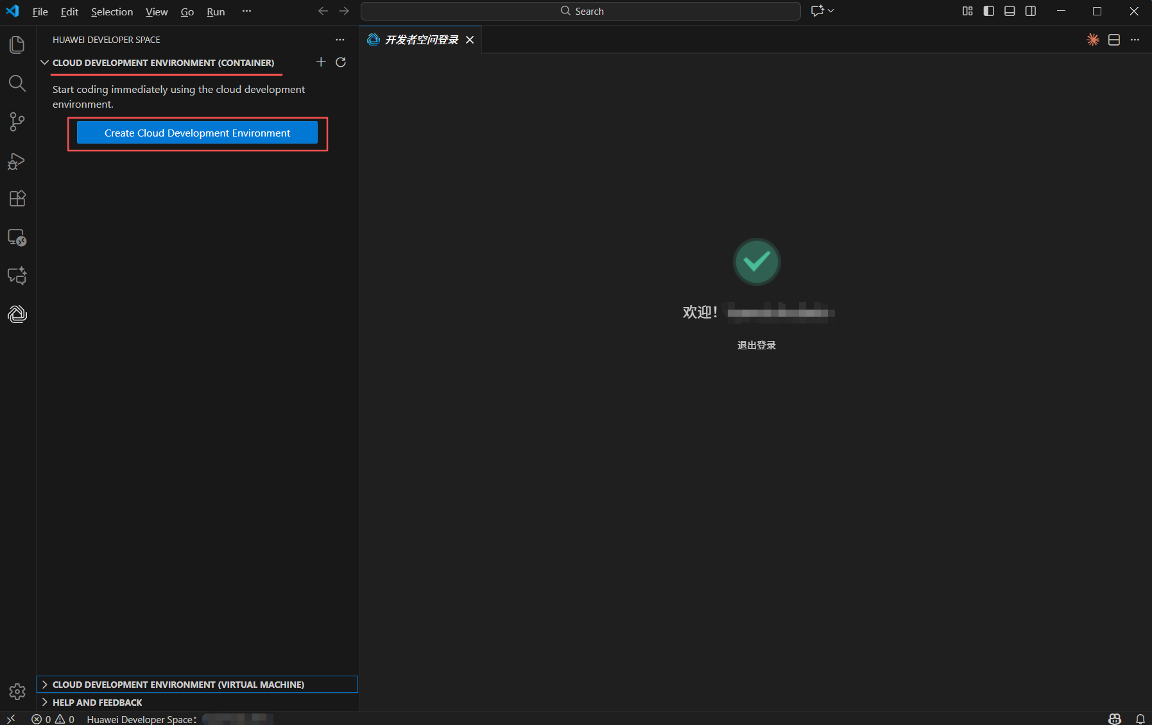This screenshot has width=1152, height=725.
Task: Click the 退出登录 logout link
Action: point(756,346)
